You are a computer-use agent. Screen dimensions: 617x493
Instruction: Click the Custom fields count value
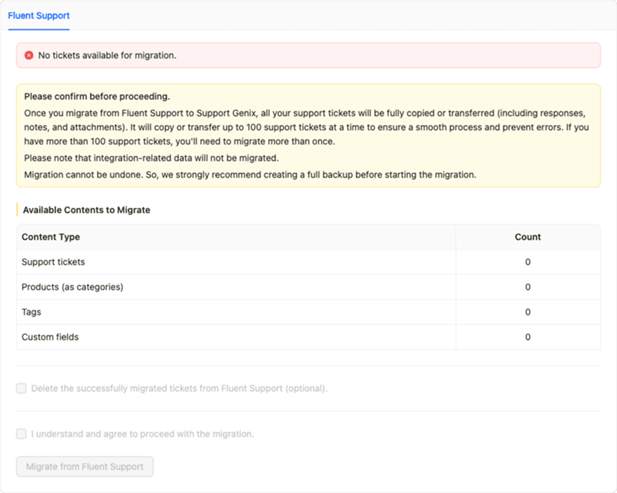[x=528, y=337]
